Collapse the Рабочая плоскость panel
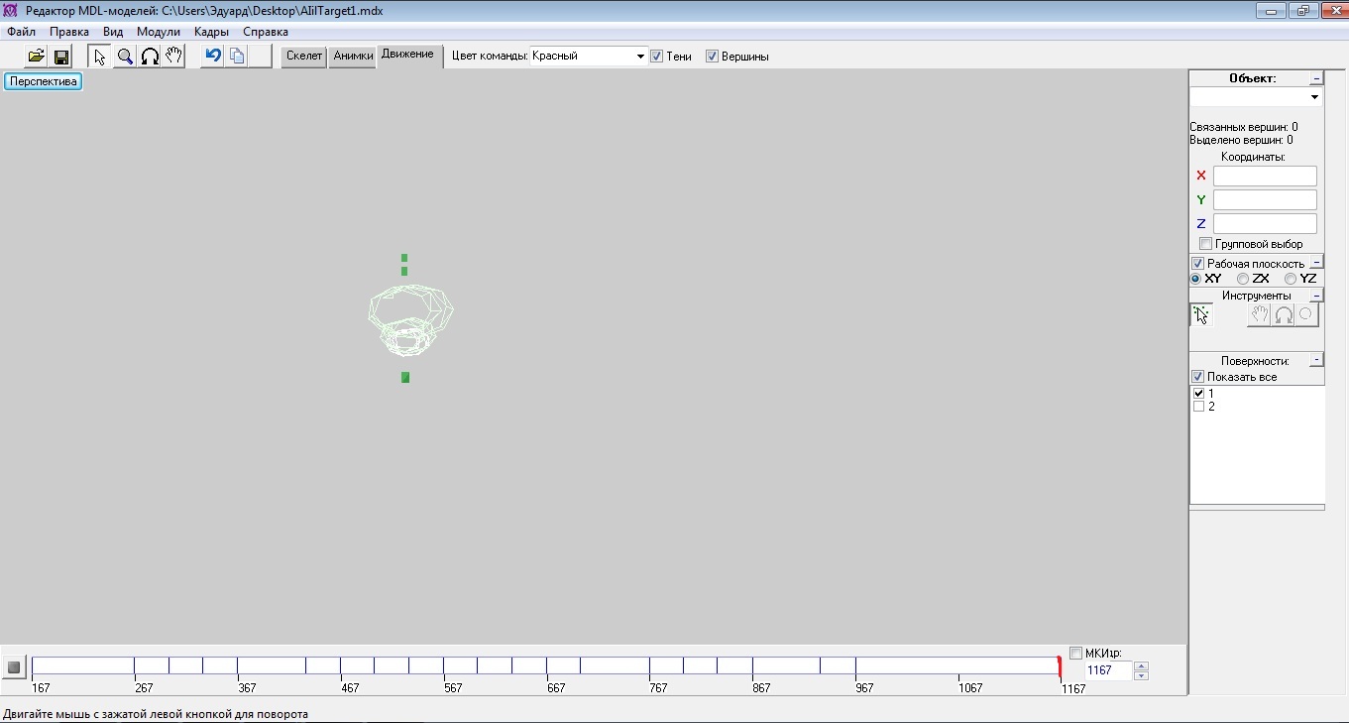The width and height of the screenshot is (1349, 723). pos(1316,263)
